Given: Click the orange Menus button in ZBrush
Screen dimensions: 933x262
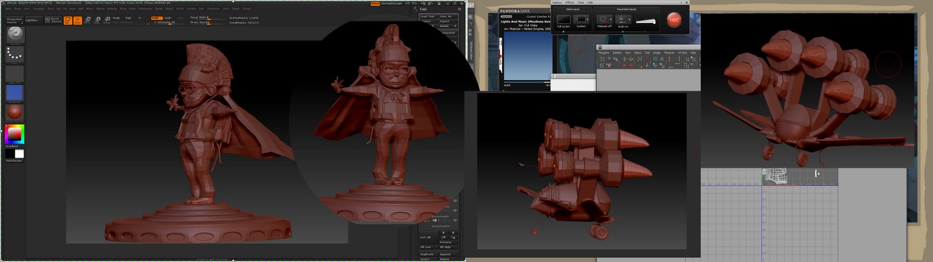Looking at the screenshot, I should (376, 3).
